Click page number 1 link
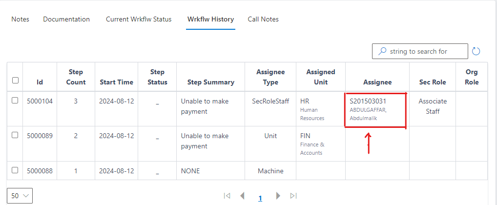Image resolution: width=497 pixels, height=205 pixels. (x=260, y=198)
